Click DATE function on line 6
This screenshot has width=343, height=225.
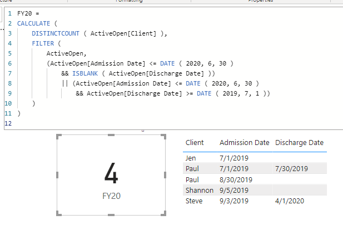pyautogui.click(x=167, y=63)
